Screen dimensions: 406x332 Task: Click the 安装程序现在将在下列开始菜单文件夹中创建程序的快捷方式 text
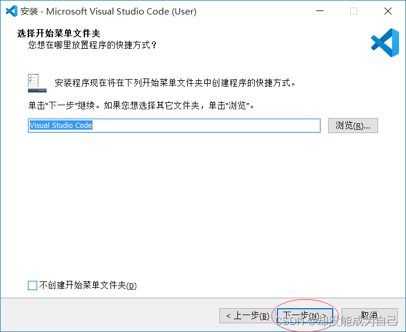tap(175, 83)
